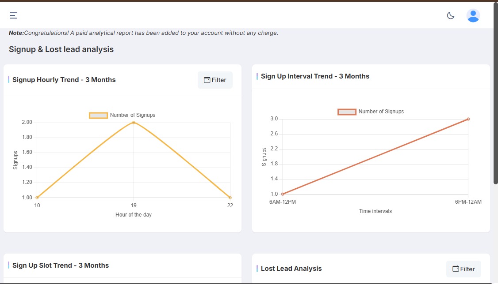Open the hamburger sidebar menu
Viewport: 498px width, 284px height.
coord(14,15)
